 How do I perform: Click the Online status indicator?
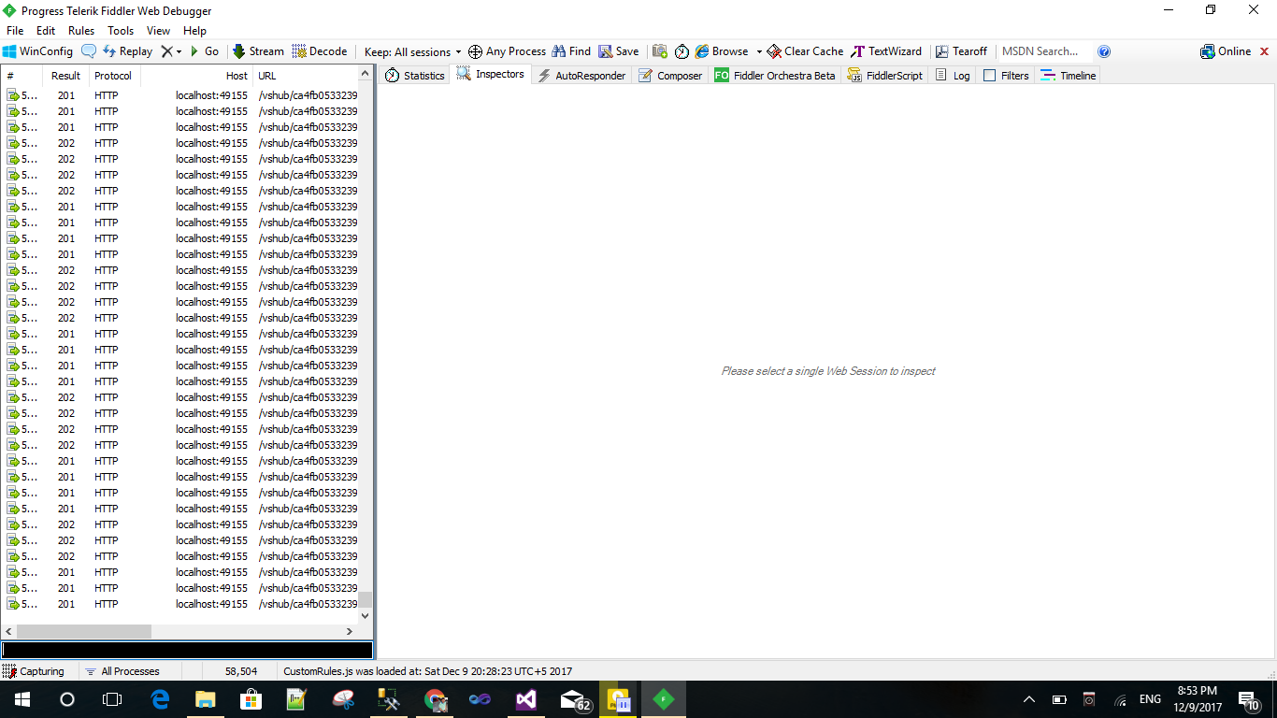click(1226, 51)
